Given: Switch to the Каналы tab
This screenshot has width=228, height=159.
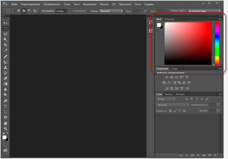Looking at the screenshot, I should point(168,94).
